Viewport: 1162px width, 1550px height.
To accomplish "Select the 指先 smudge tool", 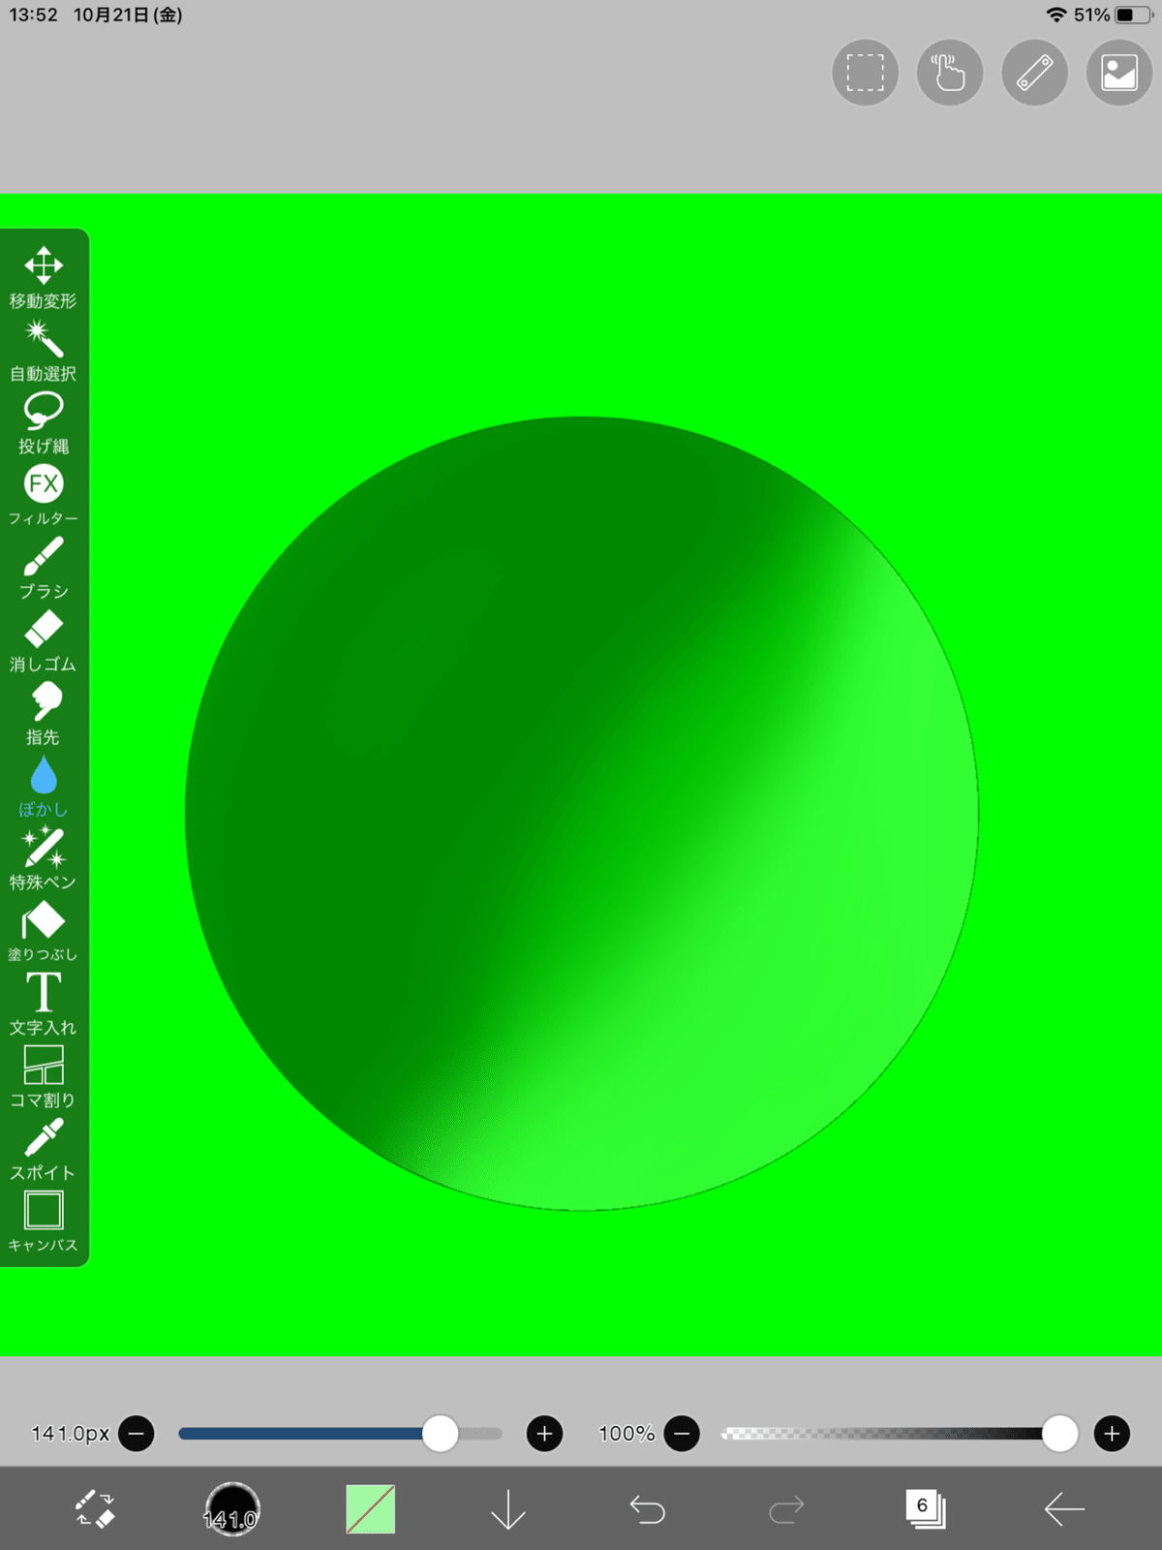I will point(44,714).
